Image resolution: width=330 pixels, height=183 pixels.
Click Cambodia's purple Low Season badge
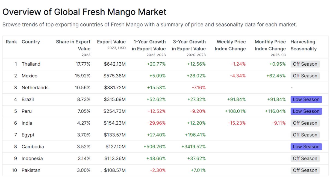[x=306, y=147]
